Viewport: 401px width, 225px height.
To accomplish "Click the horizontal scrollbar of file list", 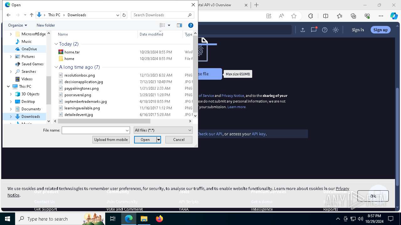I will 104,121.
